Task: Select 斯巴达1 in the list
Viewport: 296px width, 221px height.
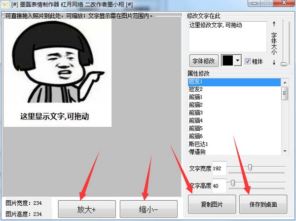Action: pos(234,144)
